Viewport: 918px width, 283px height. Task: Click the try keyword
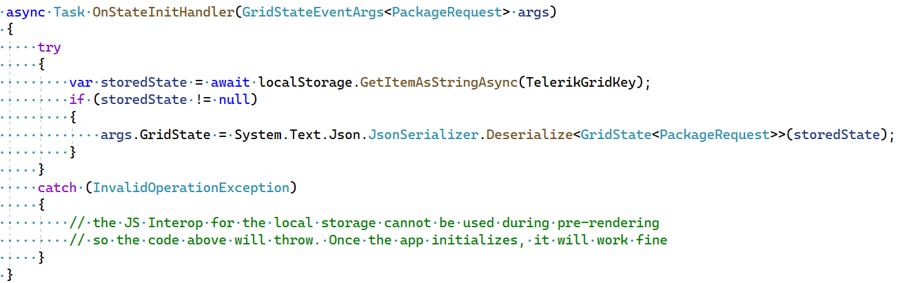(49, 48)
